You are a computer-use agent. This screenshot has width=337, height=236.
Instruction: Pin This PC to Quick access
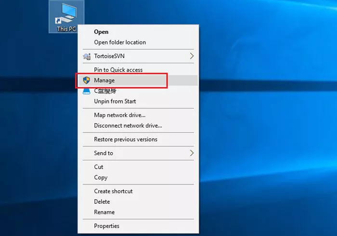[x=118, y=70]
